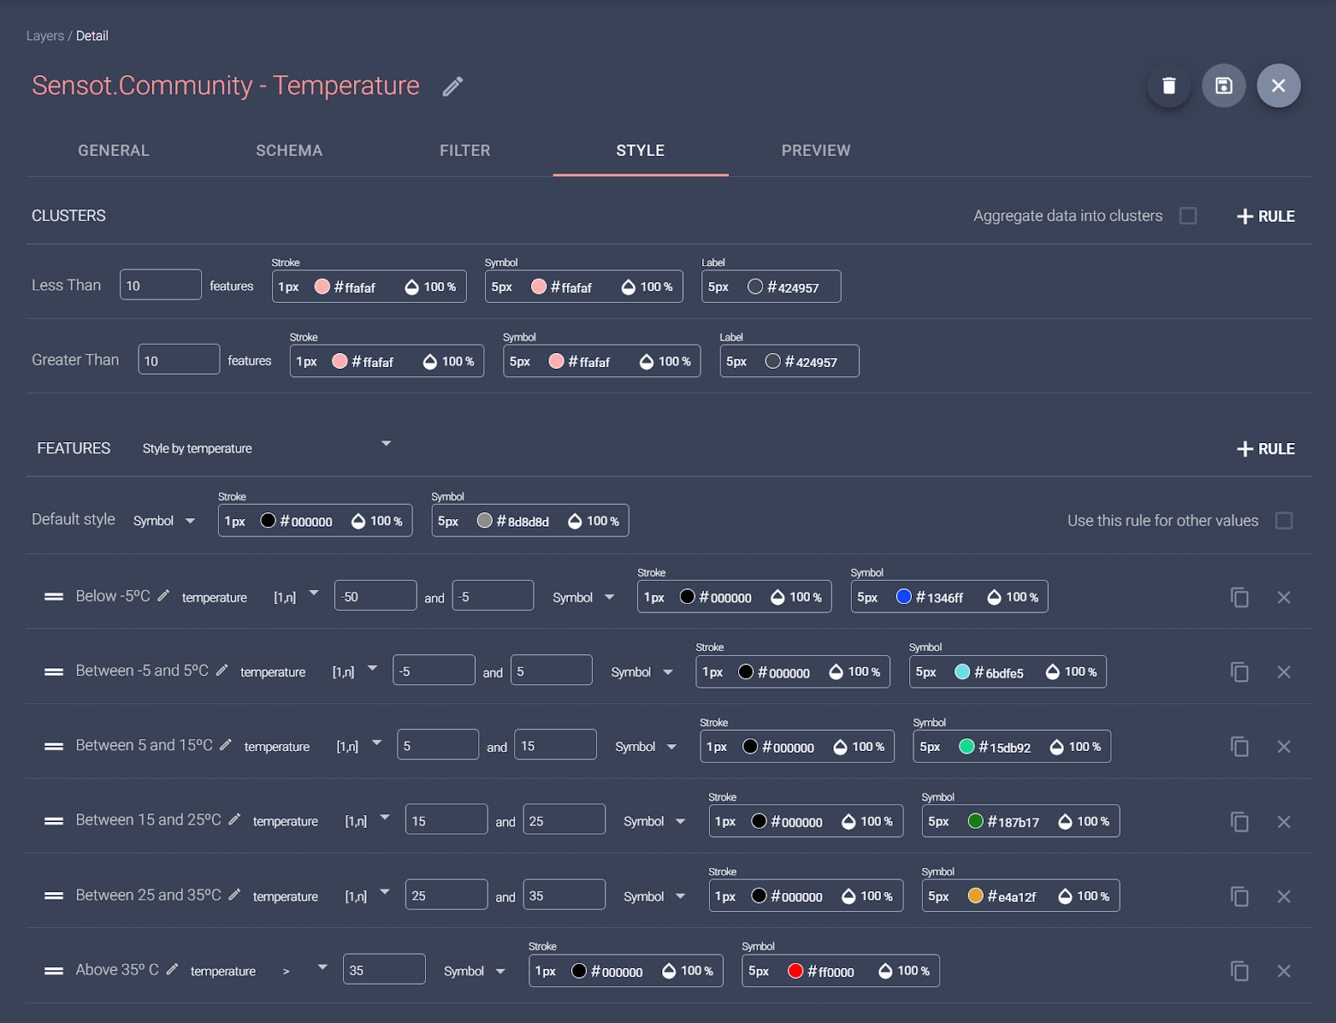
Task: Click the pencil to rename Sensot.Community - Temperature
Action: point(452,86)
